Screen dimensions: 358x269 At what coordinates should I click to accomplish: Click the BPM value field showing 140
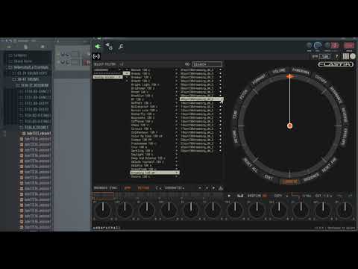tap(325, 57)
